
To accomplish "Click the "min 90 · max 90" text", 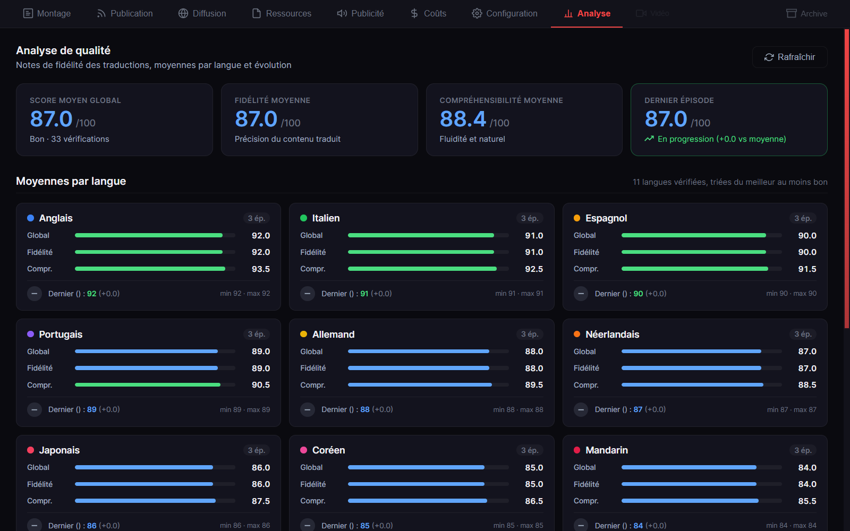I will pyautogui.click(x=792, y=294).
